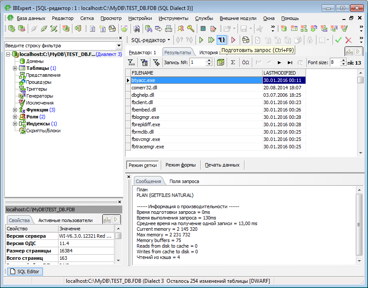Run the query with single green Execute arrow
The height and width of the screenshot is (288, 368).
coord(201,40)
